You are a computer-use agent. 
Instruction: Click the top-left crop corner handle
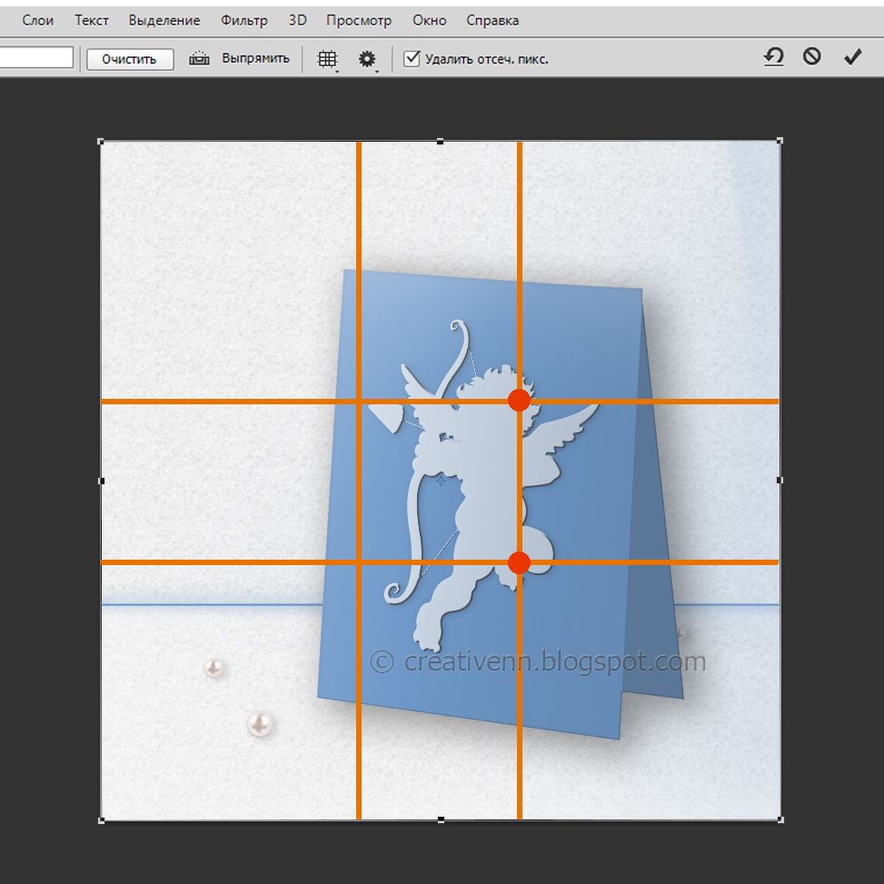pos(101,142)
